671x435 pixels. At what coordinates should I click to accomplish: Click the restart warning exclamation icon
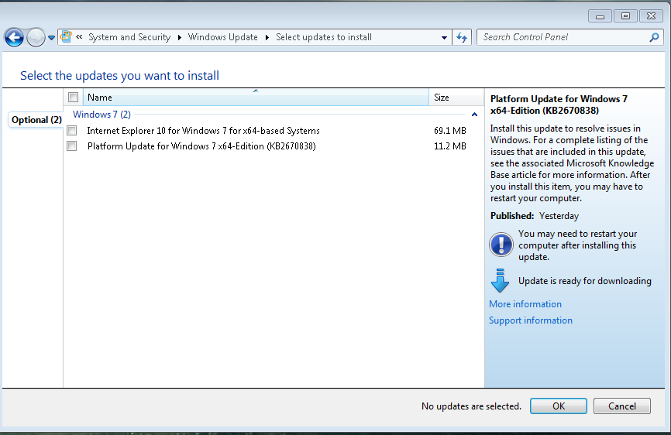pos(501,245)
